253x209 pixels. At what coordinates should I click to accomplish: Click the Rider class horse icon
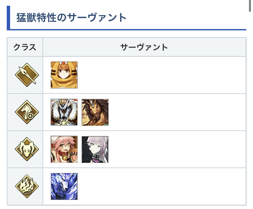click(25, 112)
